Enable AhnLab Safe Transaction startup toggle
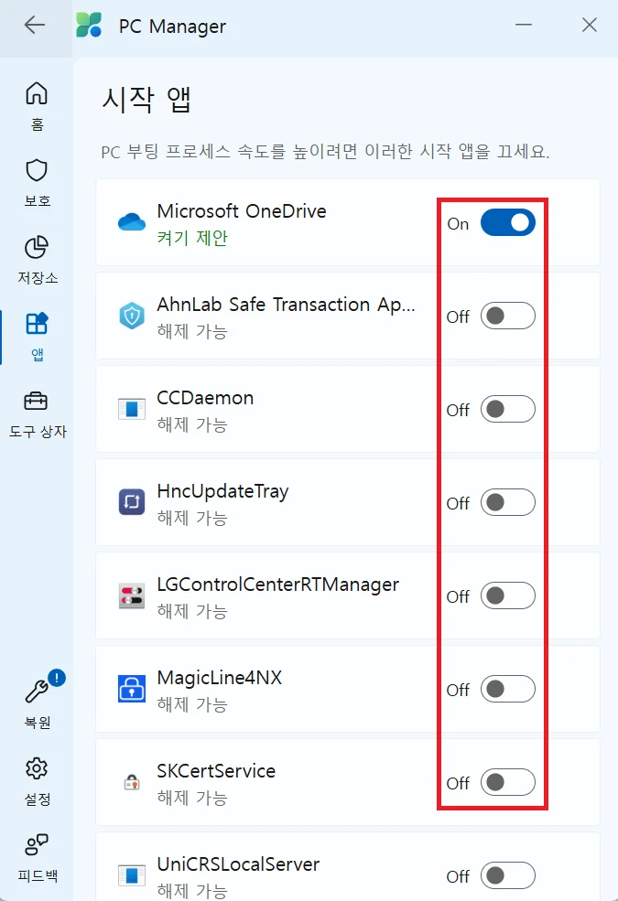618x901 pixels. pyautogui.click(x=507, y=316)
